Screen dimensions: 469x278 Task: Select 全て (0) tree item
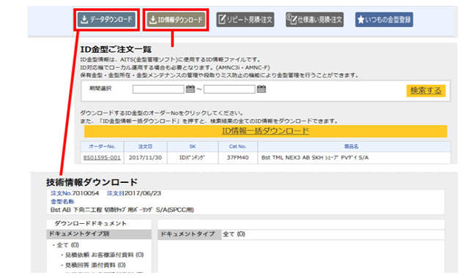(67, 245)
